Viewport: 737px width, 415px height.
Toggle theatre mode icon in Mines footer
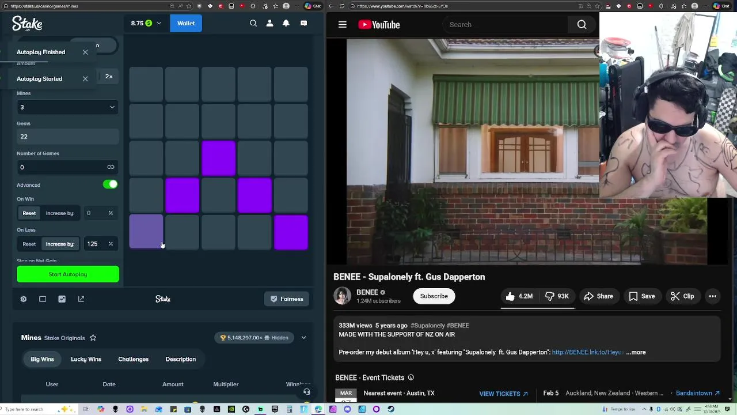pyautogui.click(x=43, y=299)
